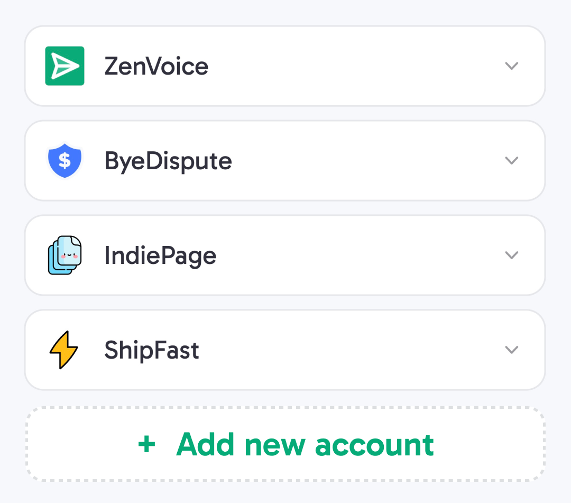571x503 pixels.
Task: Choose IndiePage from the account list
Action: coord(285,255)
